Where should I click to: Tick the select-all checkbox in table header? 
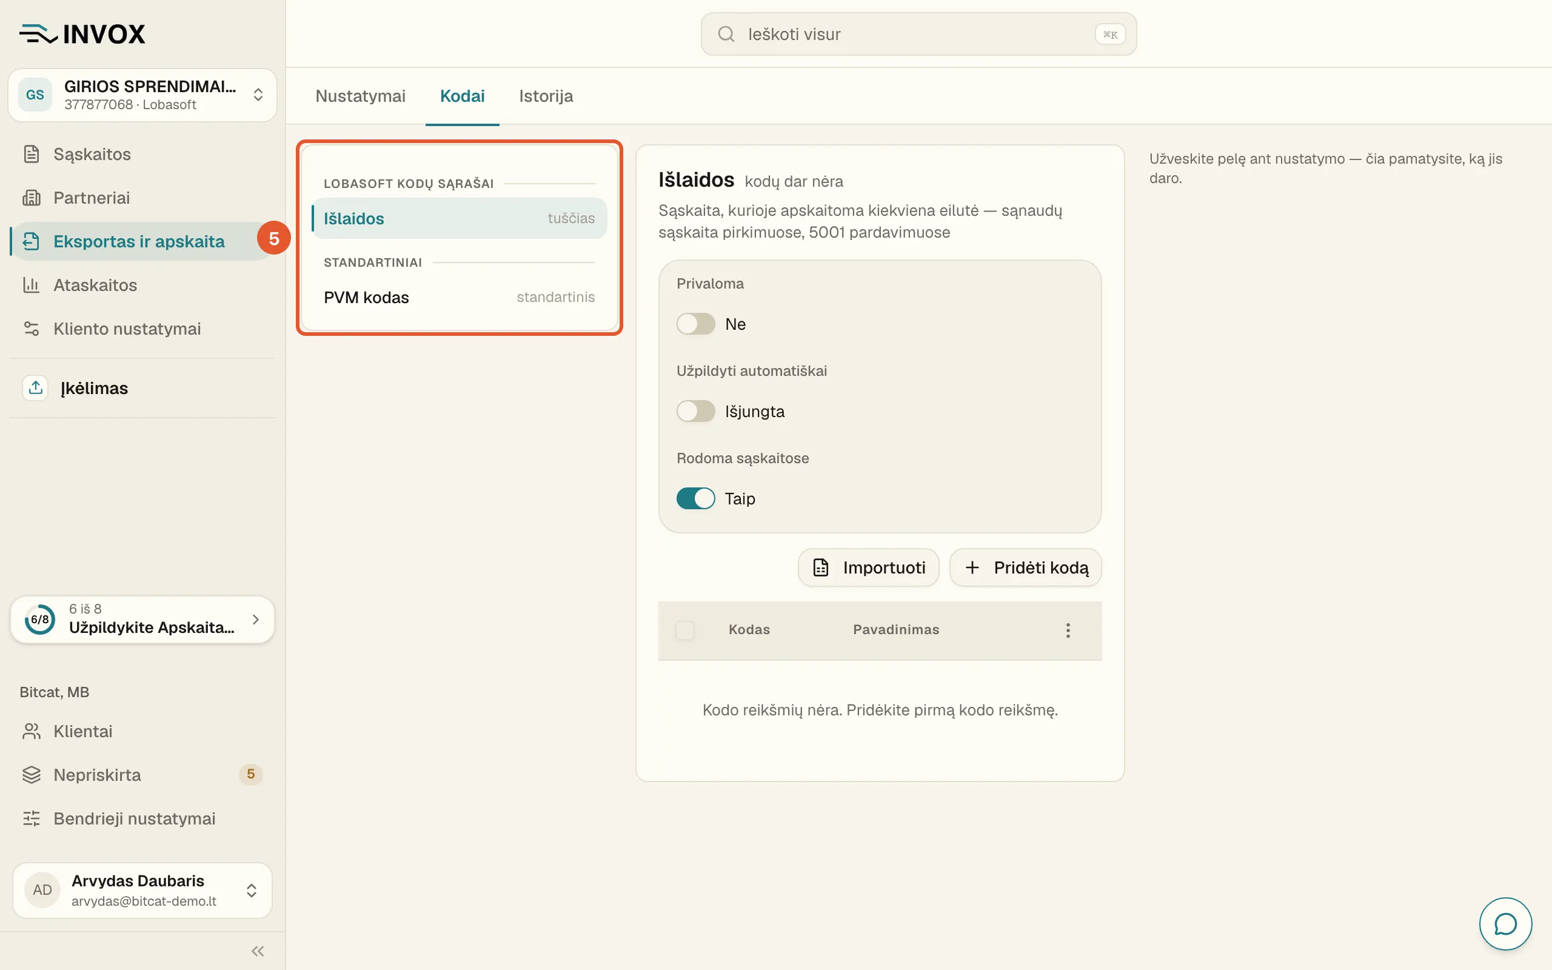(x=685, y=630)
